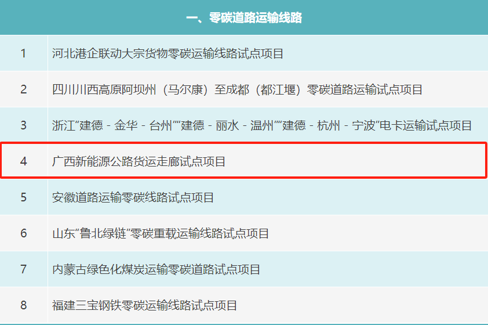
Task: Select row number 5 cell
Action: (x=23, y=197)
